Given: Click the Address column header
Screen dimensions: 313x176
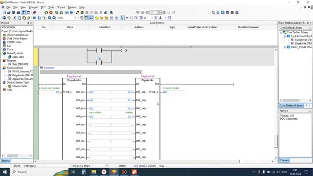Looking at the screenshot, I should (x=139, y=27).
